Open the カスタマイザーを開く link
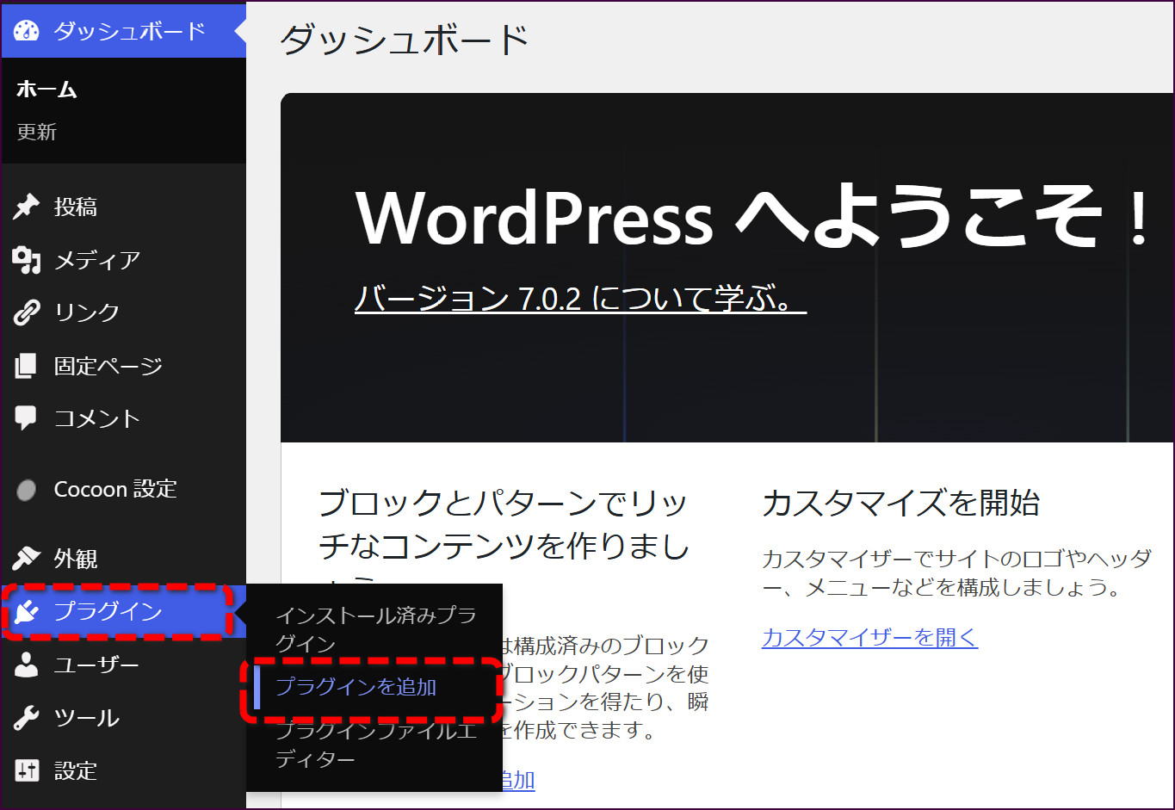The width and height of the screenshot is (1175, 810). 869,638
